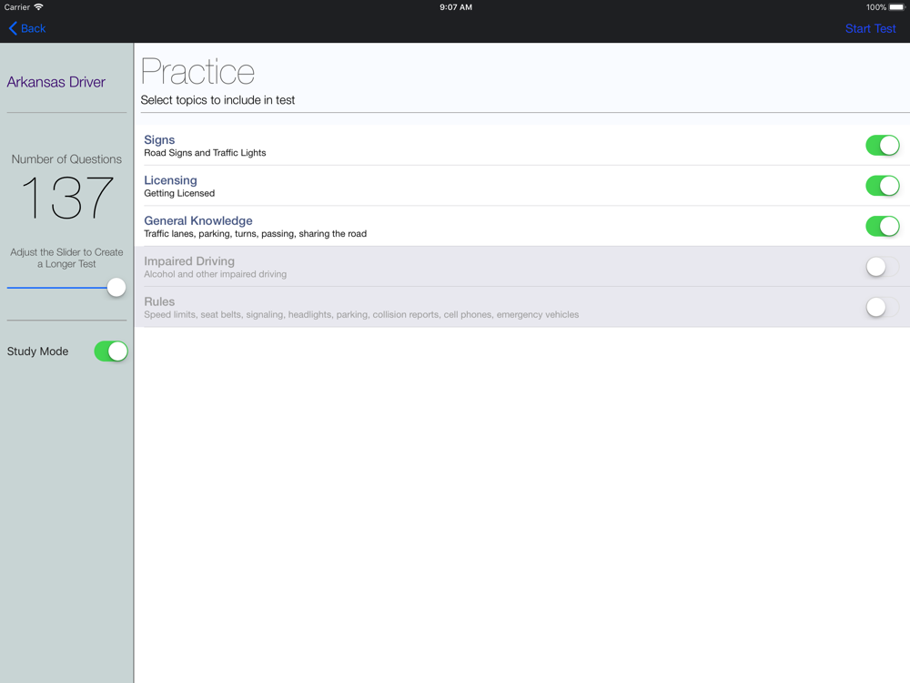Turn off the Signs topic switch
910x683 pixels.
[x=882, y=145]
